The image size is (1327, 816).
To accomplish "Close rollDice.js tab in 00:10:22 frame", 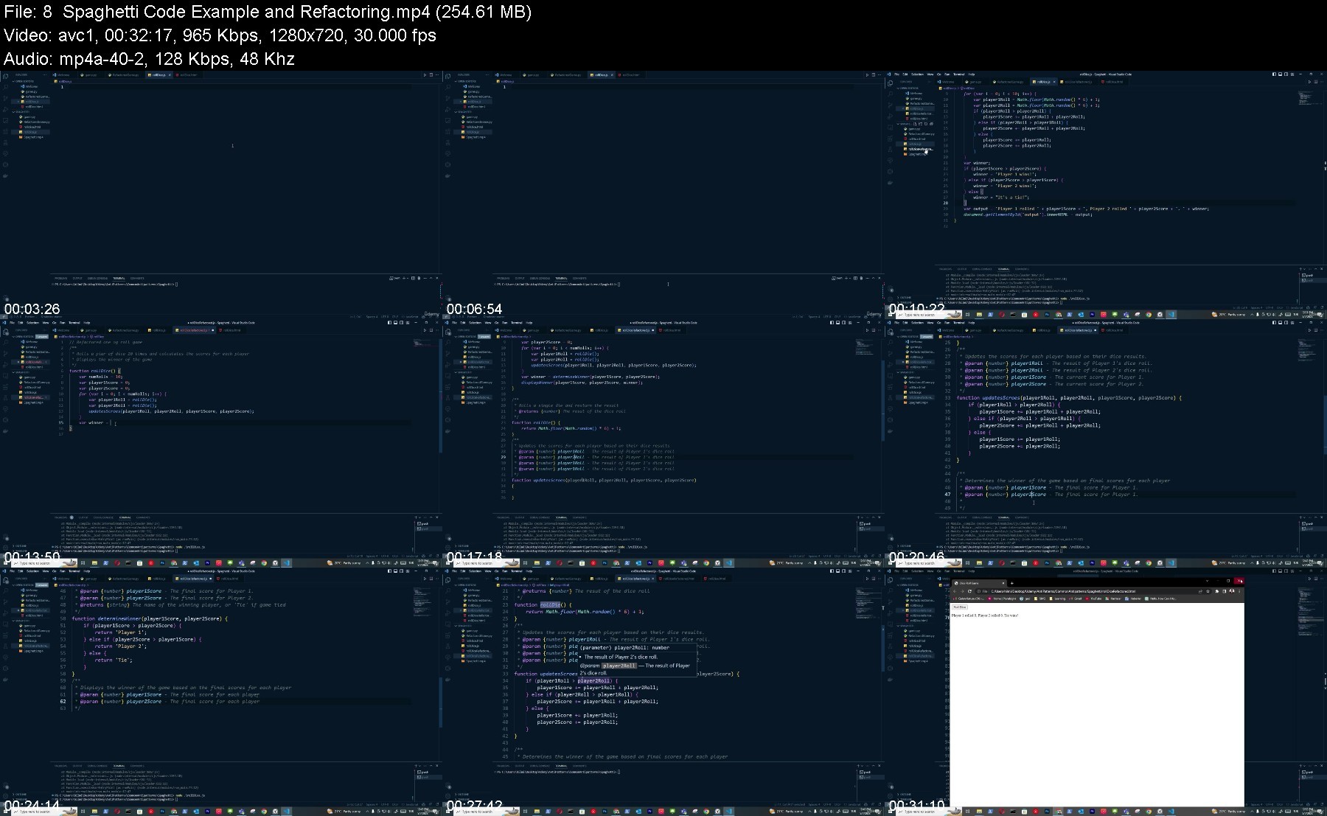I will pyautogui.click(x=1054, y=82).
